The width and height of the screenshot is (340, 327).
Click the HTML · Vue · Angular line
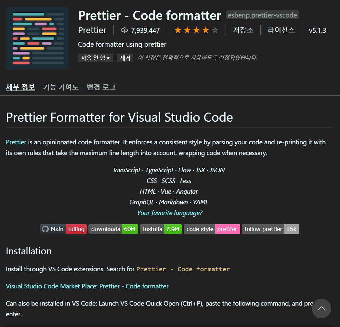click(169, 191)
